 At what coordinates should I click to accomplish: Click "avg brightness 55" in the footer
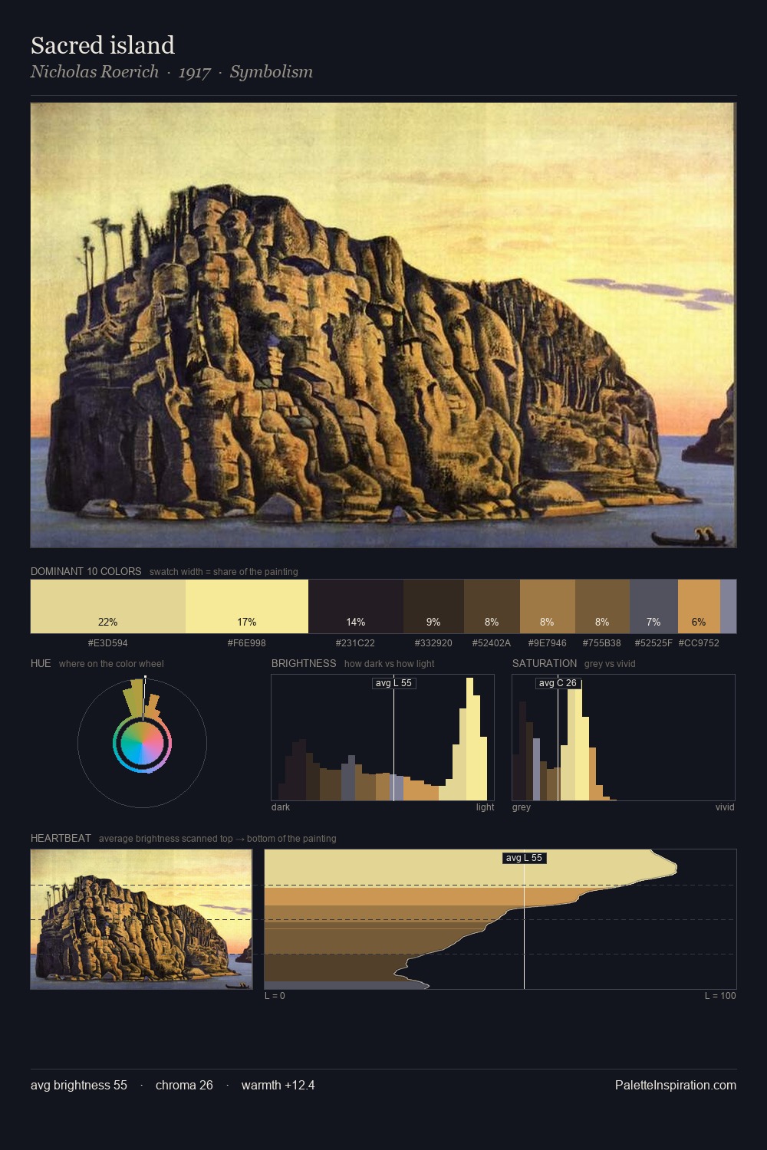(x=79, y=1086)
